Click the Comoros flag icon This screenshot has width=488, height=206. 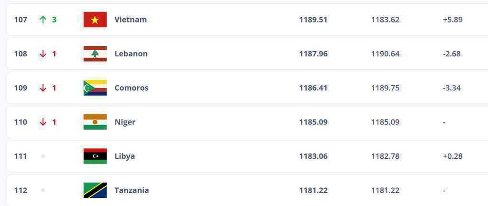95,88
